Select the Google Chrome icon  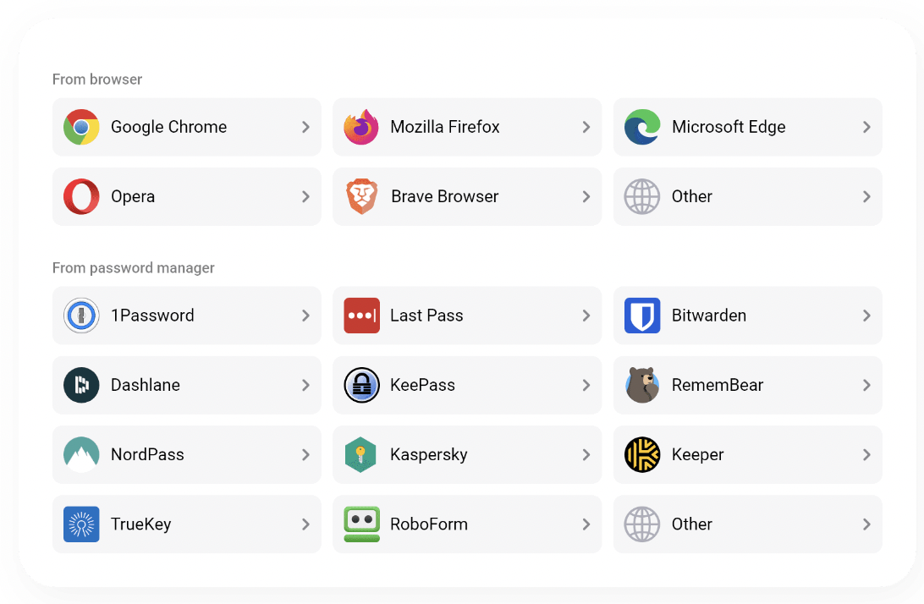pyautogui.click(x=80, y=127)
